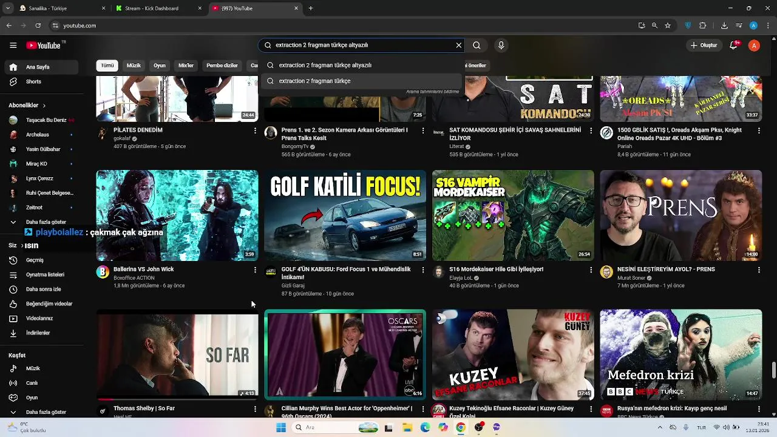Open Chrome tab search dropdown arrow
Screen dimensions: 777x437
[8, 8]
